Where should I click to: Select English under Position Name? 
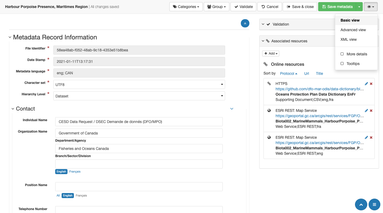click(x=68, y=195)
